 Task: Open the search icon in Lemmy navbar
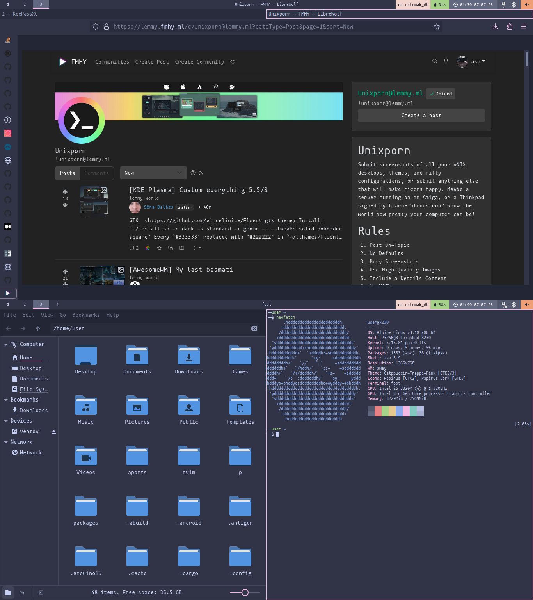tap(434, 61)
